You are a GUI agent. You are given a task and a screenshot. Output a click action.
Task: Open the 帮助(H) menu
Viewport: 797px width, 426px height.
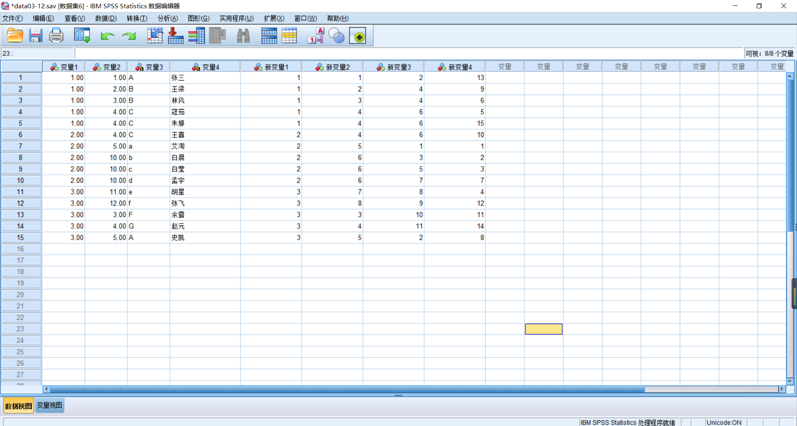click(x=337, y=18)
